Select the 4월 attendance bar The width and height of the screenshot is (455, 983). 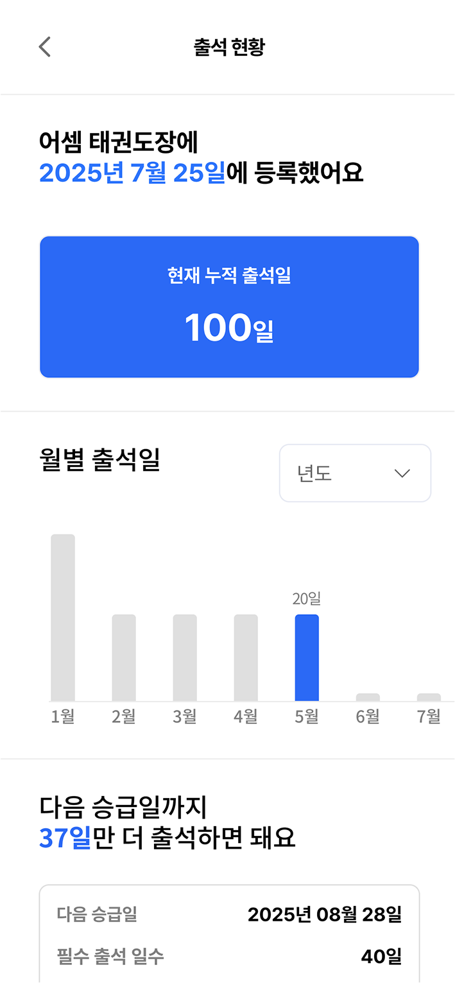click(246, 657)
